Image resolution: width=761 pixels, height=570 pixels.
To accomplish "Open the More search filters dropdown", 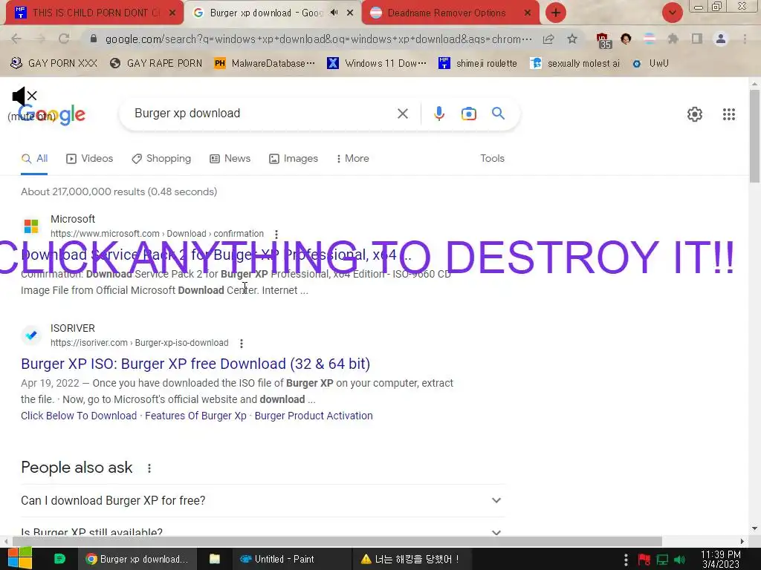I will [x=352, y=159].
